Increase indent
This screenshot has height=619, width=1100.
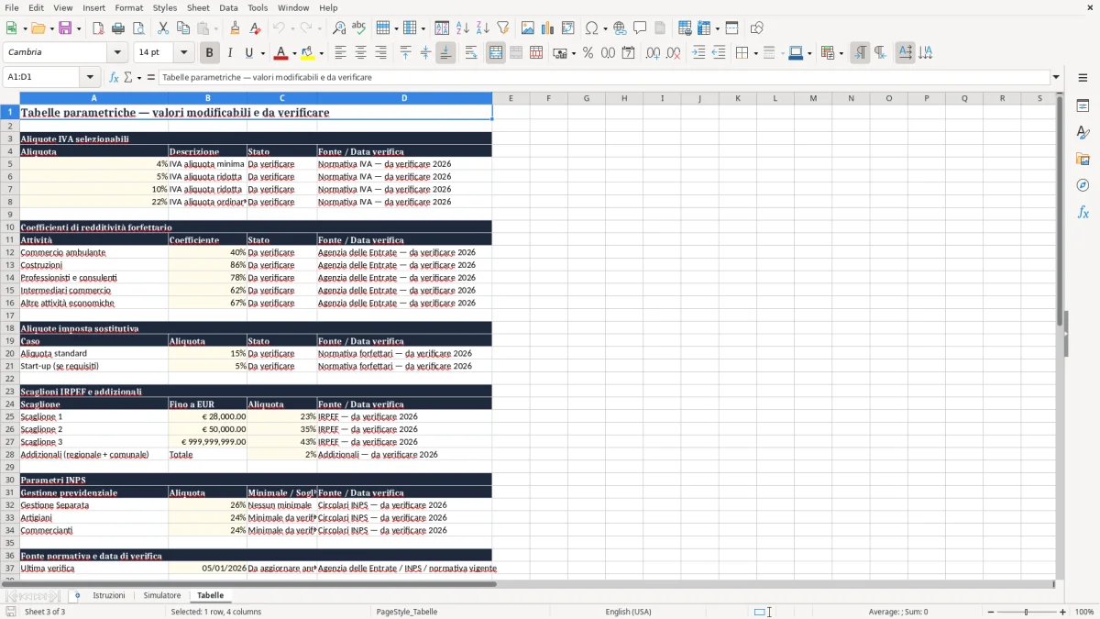698,53
